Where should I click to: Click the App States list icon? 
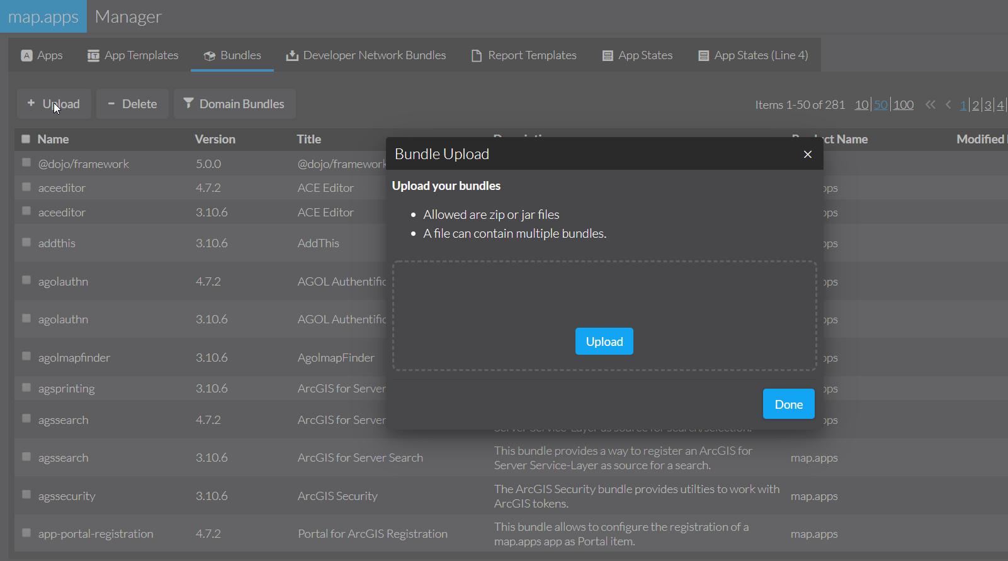(x=608, y=56)
